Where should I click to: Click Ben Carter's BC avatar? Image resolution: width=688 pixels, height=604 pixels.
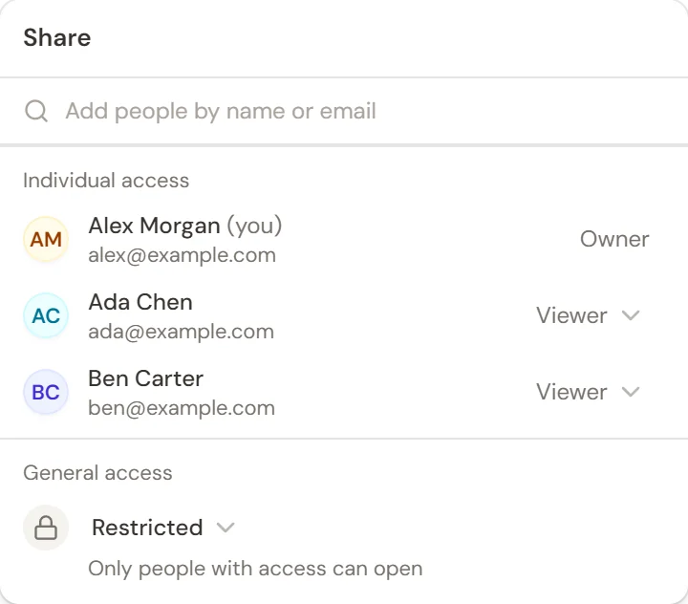tap(46, 392)
